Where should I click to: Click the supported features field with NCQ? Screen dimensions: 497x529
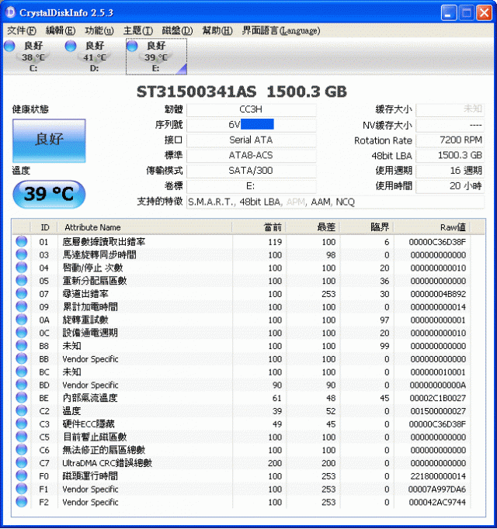click(335, 202)
